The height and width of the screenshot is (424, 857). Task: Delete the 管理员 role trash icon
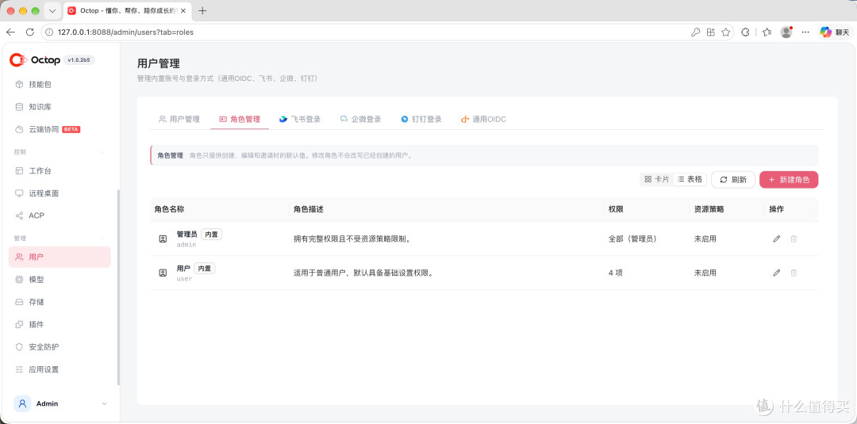tap(794, 239)
